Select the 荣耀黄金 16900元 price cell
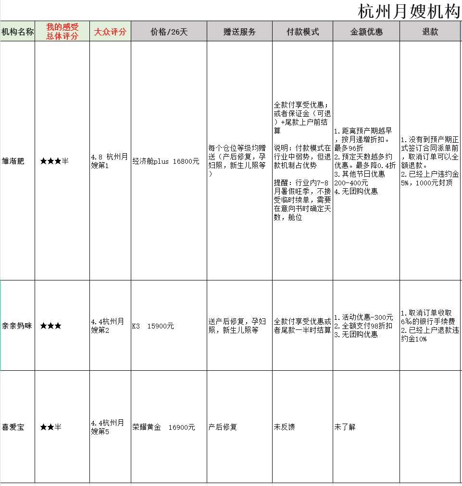 tap(169, 427)
